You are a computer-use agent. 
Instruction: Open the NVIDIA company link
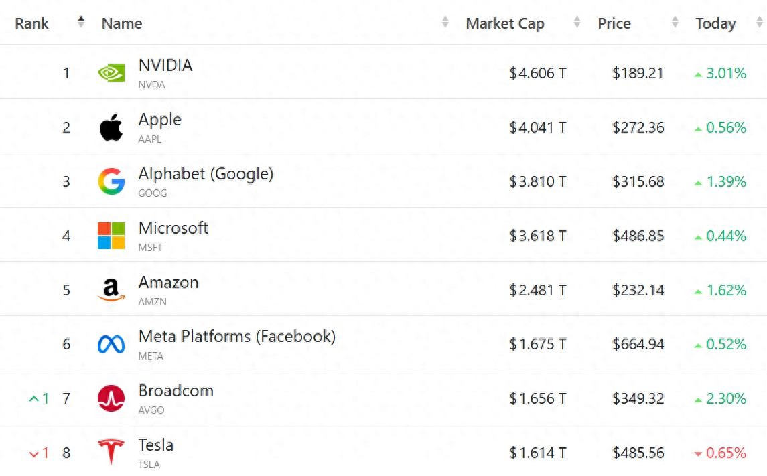coord(165,66)
